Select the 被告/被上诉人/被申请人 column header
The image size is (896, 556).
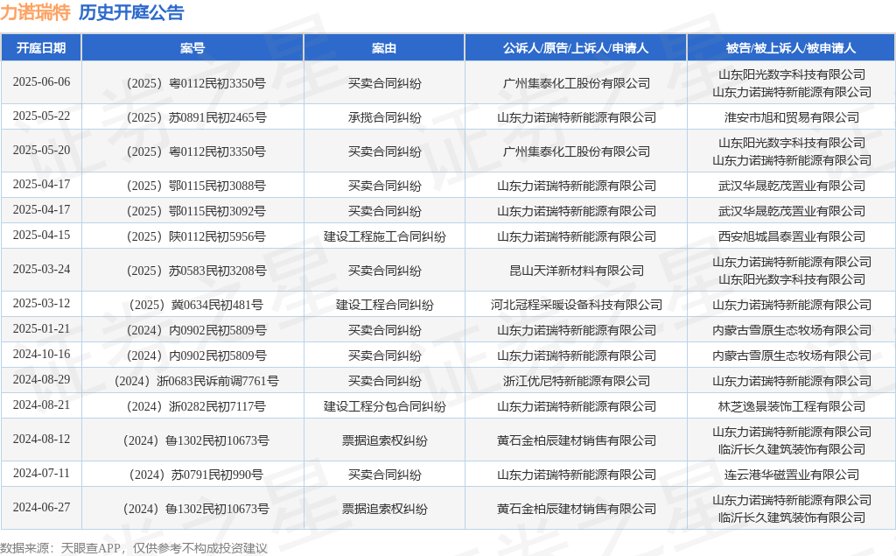pyautogui.click(x=791, y=48)
